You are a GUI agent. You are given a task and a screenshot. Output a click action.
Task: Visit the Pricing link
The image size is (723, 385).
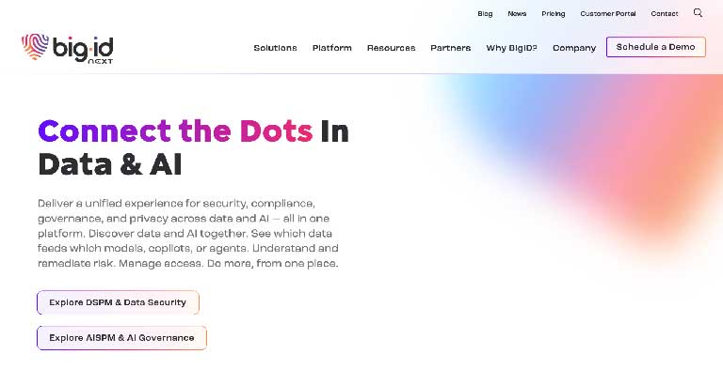pos(554,14)
